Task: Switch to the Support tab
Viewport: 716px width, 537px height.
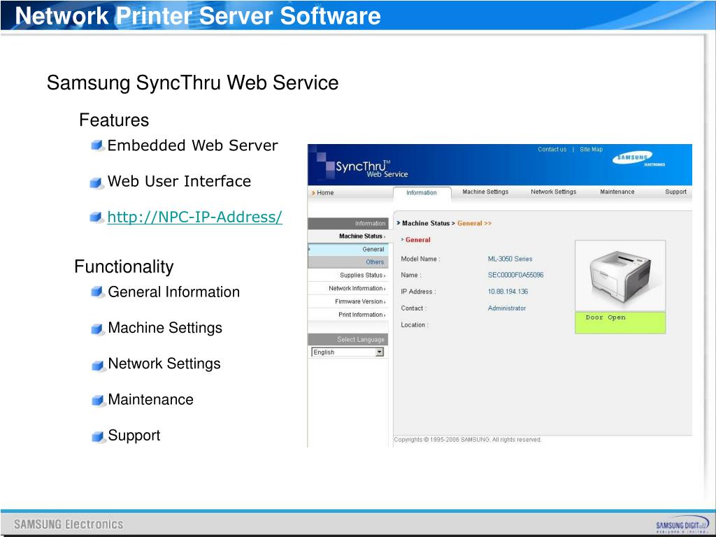Action: (675, 192)
